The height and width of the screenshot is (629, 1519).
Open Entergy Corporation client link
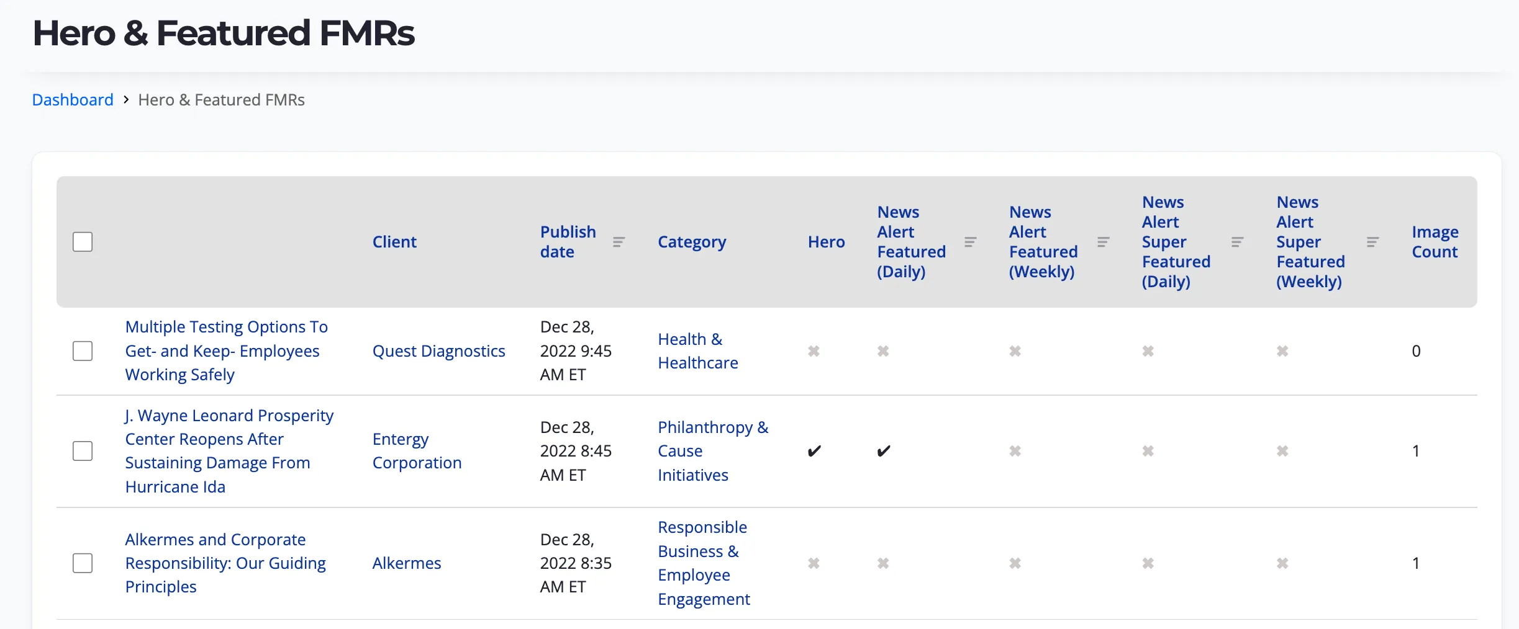[417, 451]
